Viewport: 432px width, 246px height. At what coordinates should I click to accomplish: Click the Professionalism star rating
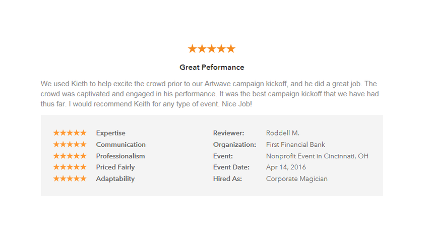70,156
